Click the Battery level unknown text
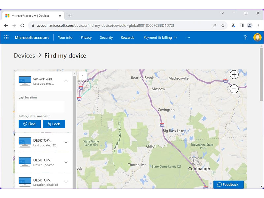264x198 pixels. 35,116
